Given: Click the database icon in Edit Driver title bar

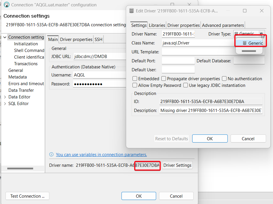Looking at the screenshot, I should 131,11.
